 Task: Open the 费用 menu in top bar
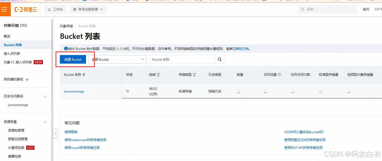click(x=366, y=9)
